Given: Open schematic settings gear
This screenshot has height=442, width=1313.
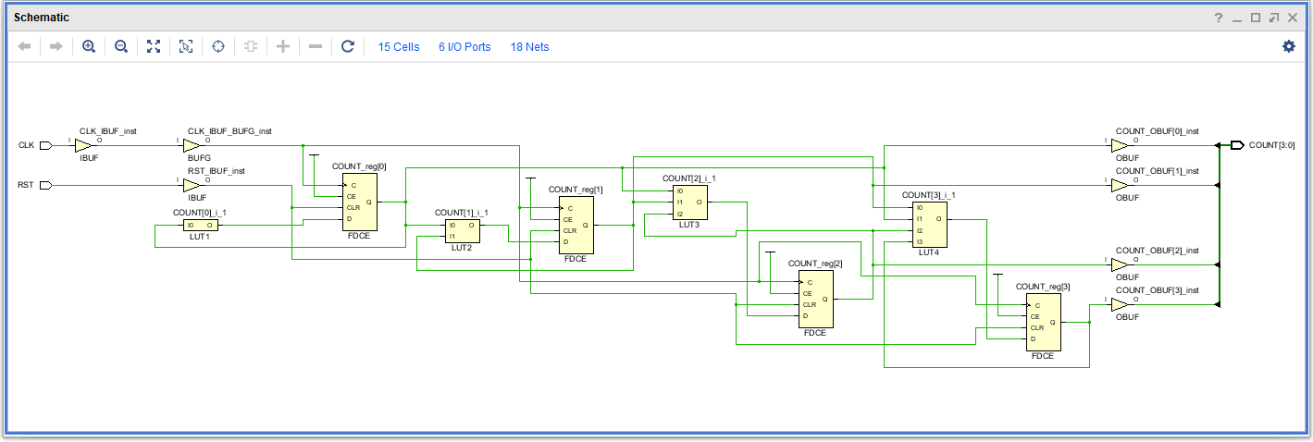Looking at the screenshot, I should pos(1289,46).
